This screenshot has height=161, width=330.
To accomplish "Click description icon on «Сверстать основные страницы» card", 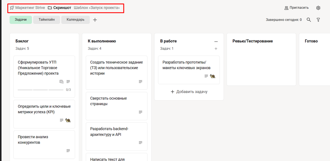I will pyautogui.click(x=140, y=112).
